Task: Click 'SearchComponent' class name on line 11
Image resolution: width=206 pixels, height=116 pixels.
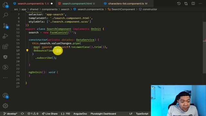Action: click(x=59, y=29)
